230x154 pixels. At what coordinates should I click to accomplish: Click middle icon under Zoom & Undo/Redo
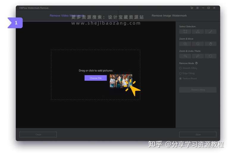pyautogui.click(x=198, y=56)
